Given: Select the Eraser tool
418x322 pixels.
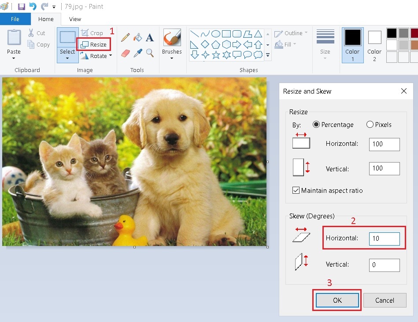Looking at the screenshot, I should pyautogui.click(x=126, y=53).
